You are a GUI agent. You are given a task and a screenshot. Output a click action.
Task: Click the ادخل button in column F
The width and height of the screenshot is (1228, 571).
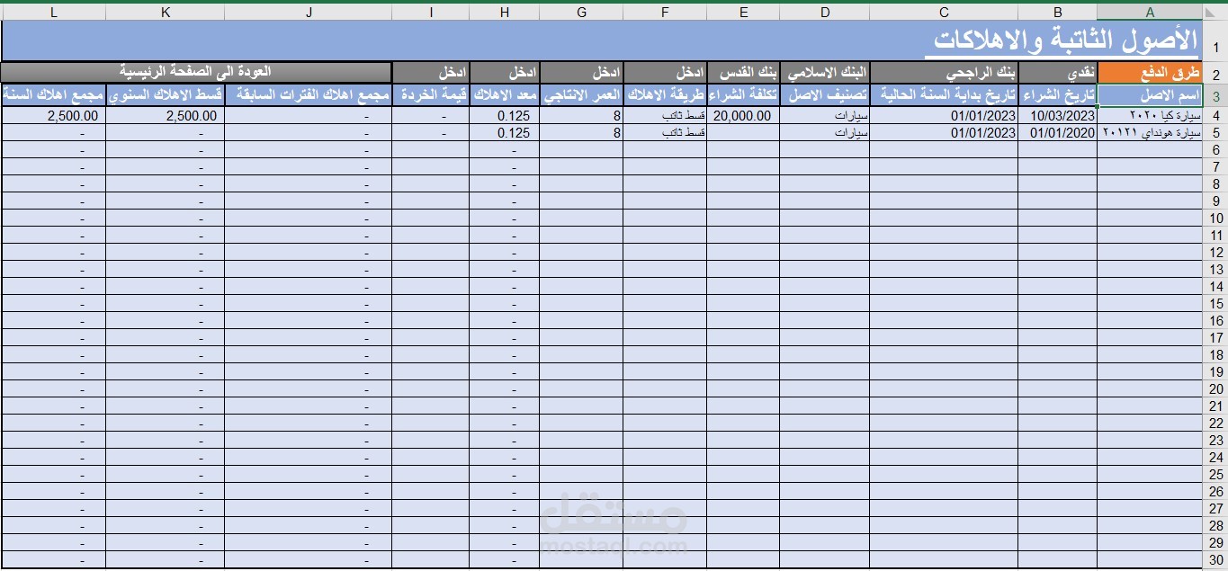click(x=665, y=73)
